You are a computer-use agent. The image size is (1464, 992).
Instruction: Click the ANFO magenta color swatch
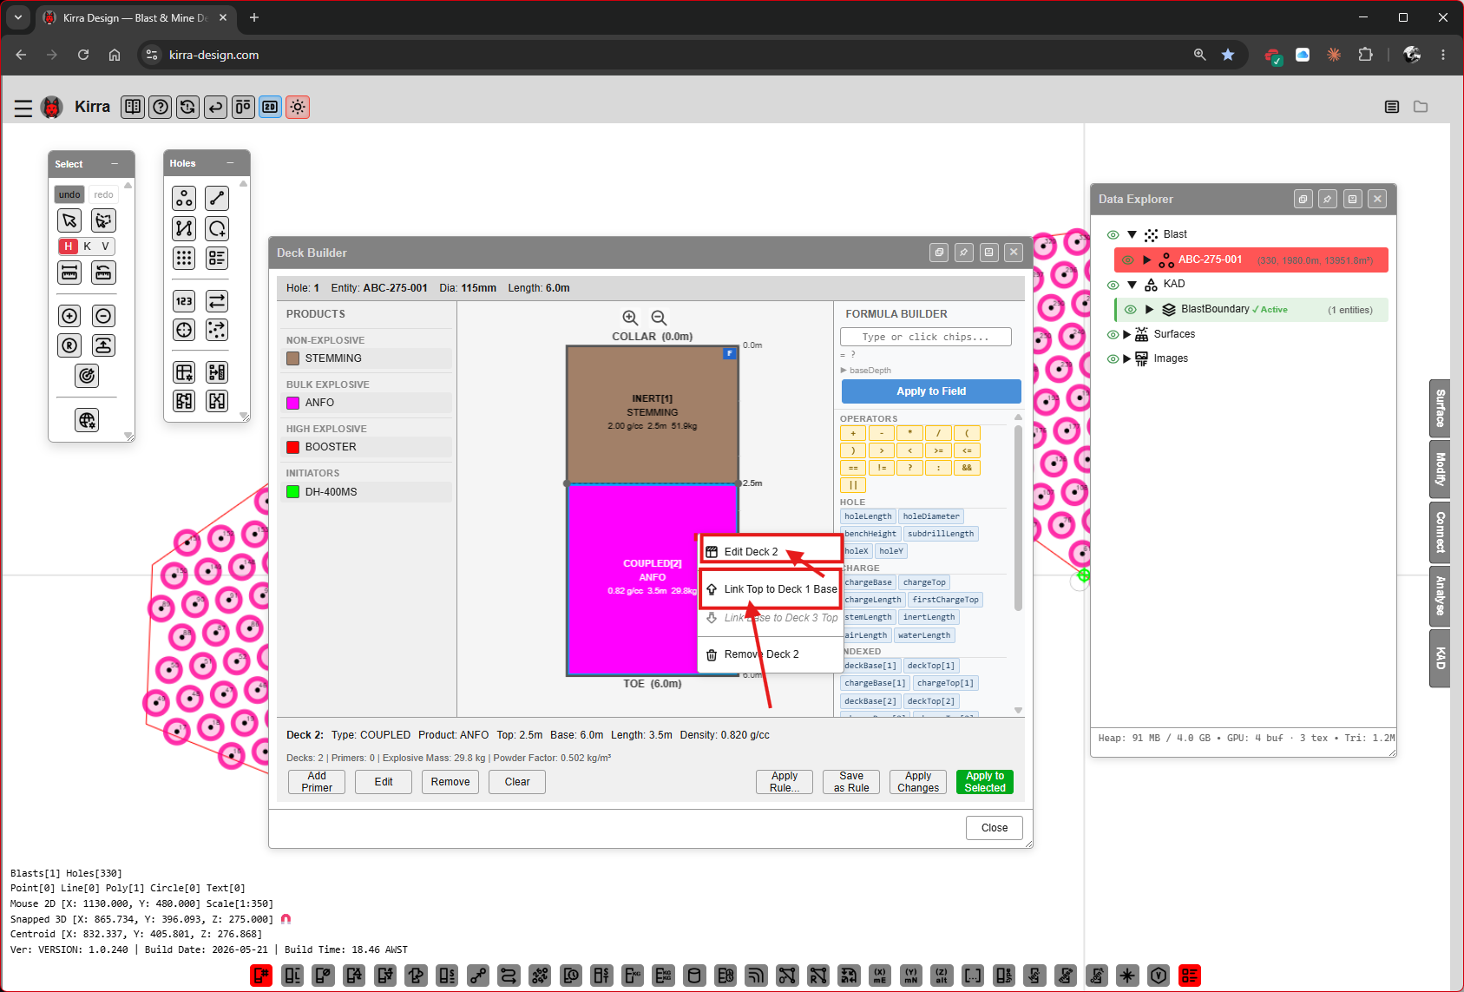[x=293, y=403]
